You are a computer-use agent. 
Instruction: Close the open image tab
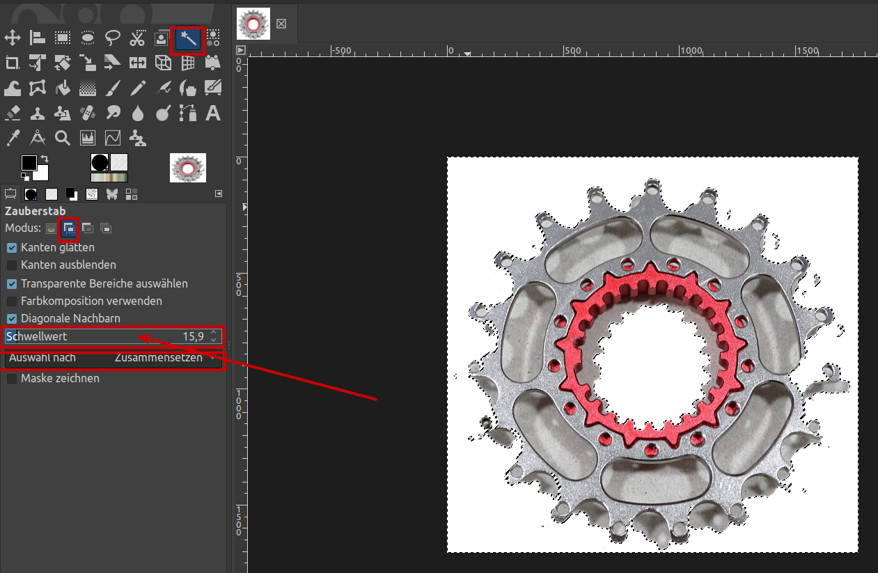281,24
